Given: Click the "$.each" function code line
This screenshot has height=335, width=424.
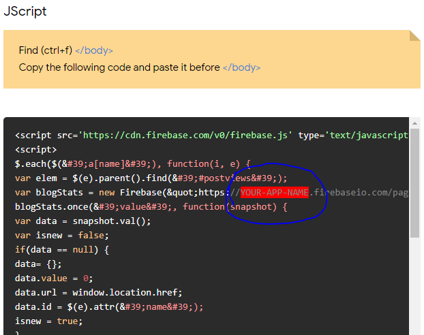Looking at the screenshot, I should [x=132, y=163].
